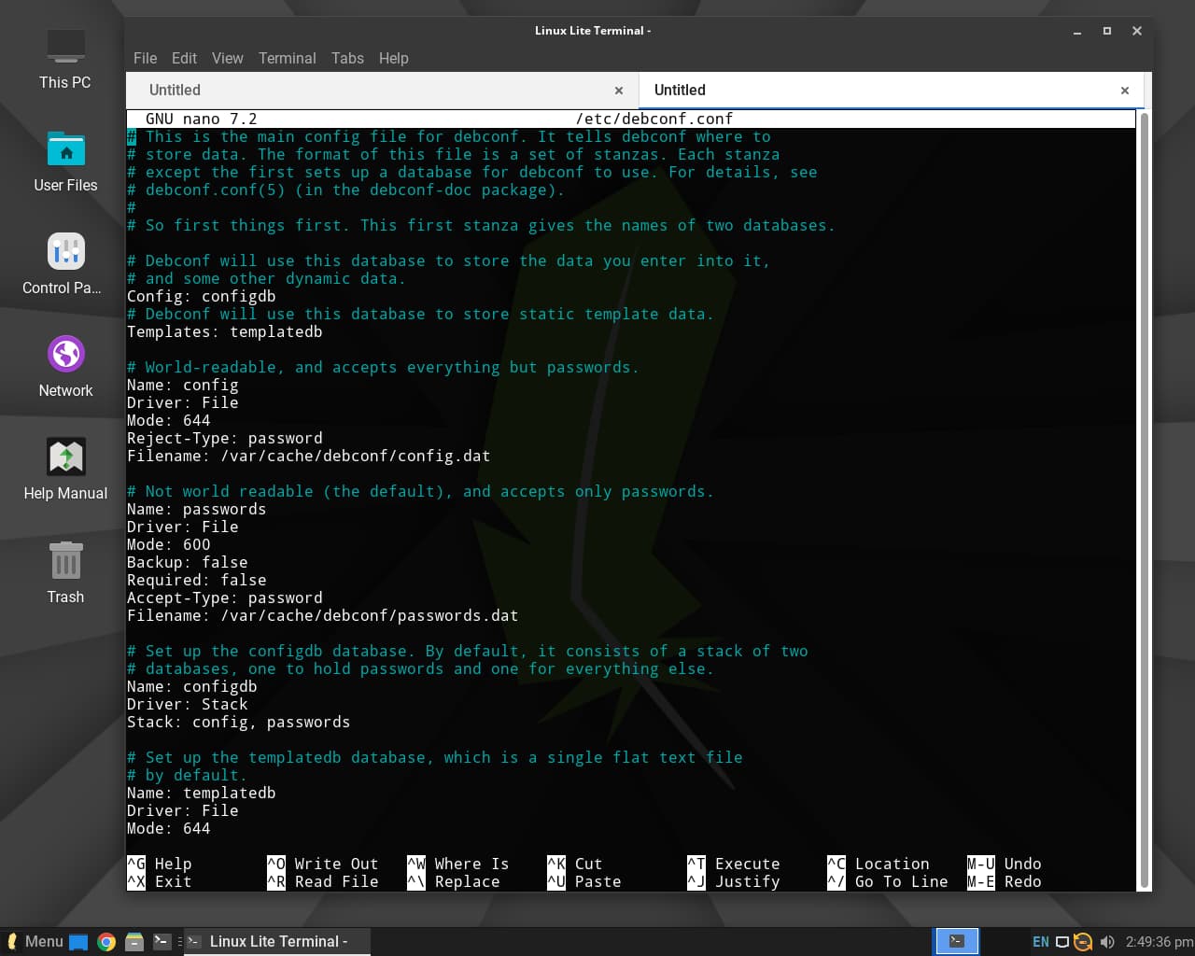Screen dimensions: 1195x956
Task: Launch a new terminal from the taskbar launcher
Action: tap(161, 941)
